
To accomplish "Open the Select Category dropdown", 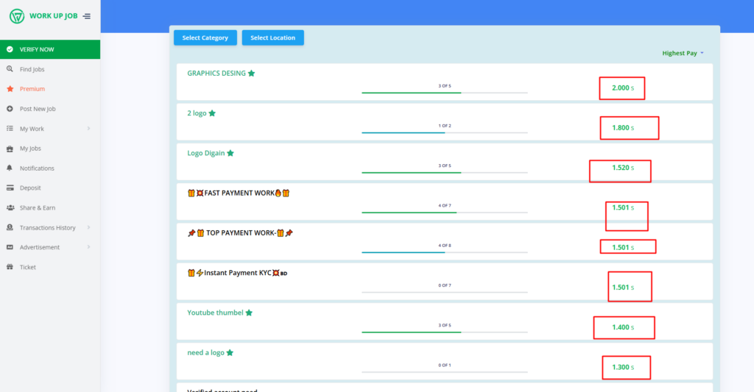I will pyautogui.click(x=205, y=38).
